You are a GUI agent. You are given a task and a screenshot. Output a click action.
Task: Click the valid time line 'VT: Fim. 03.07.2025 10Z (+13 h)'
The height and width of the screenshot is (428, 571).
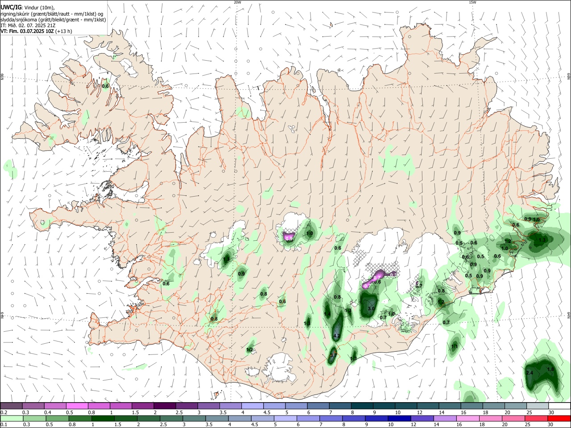(37, 31)
